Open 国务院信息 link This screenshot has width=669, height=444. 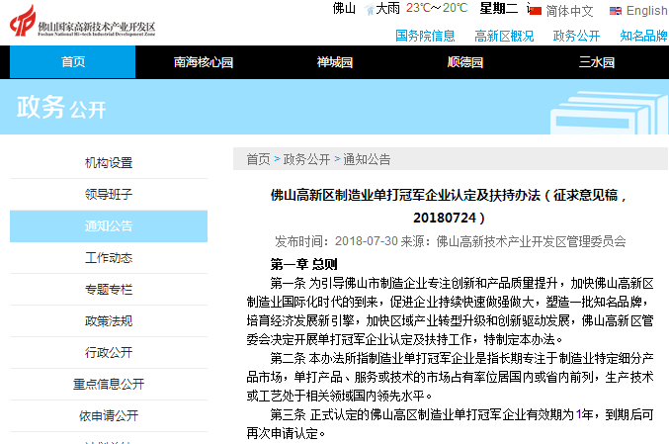(x=425, y=36)
